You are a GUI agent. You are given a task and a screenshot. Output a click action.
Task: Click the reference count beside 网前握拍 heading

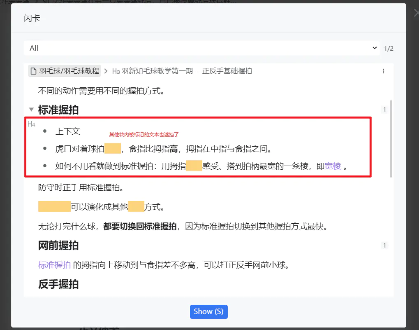(384, 246)
